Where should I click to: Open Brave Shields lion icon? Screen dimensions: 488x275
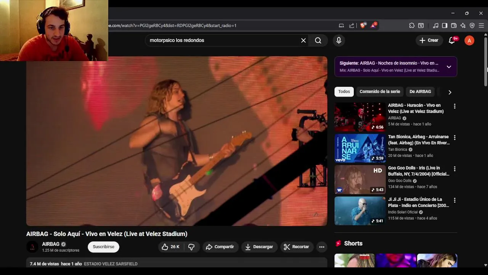[x=363, y=26]
